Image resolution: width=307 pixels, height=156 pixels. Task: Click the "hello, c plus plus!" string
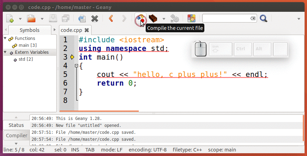coord(180,75)
